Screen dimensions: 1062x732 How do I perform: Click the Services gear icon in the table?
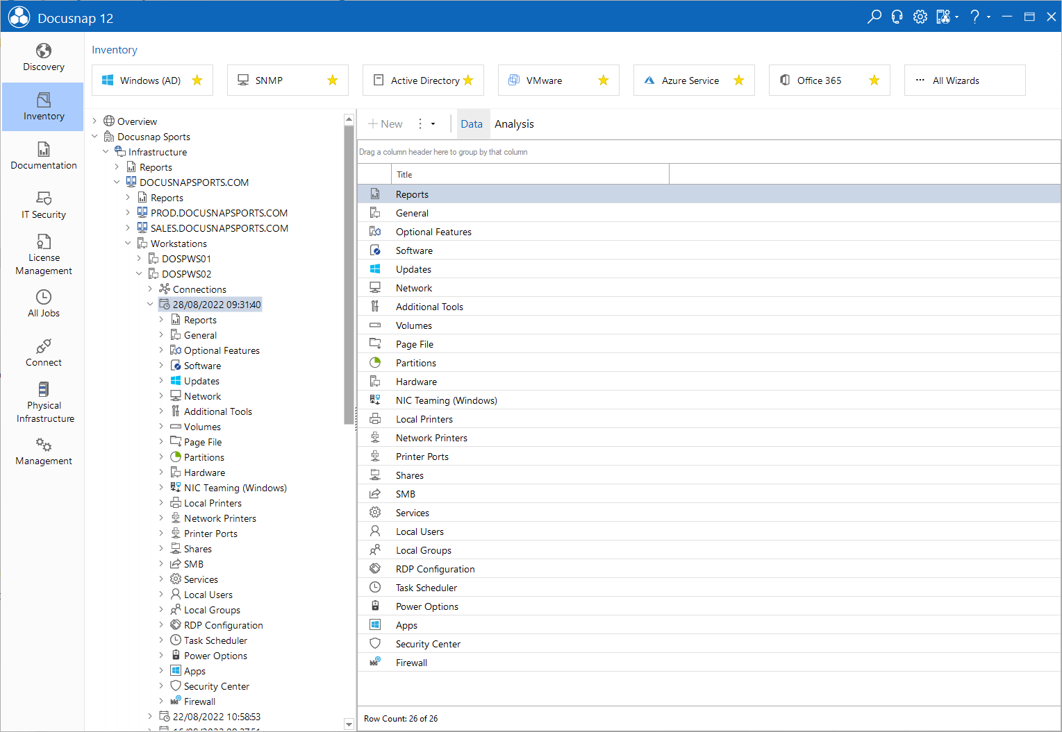click(375, 513)
